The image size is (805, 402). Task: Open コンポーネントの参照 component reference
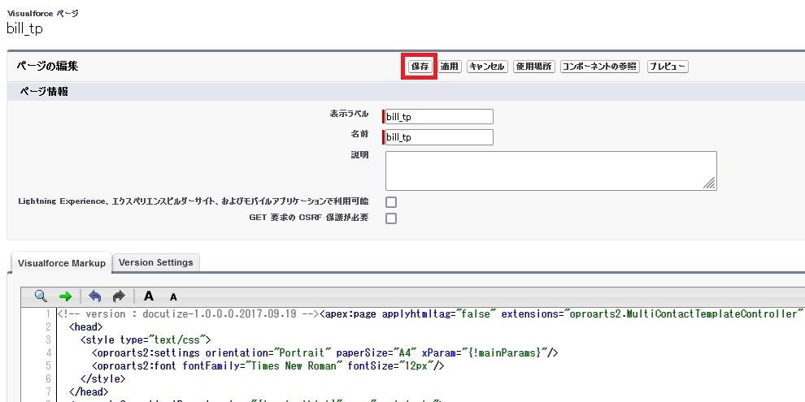[599, 67]
